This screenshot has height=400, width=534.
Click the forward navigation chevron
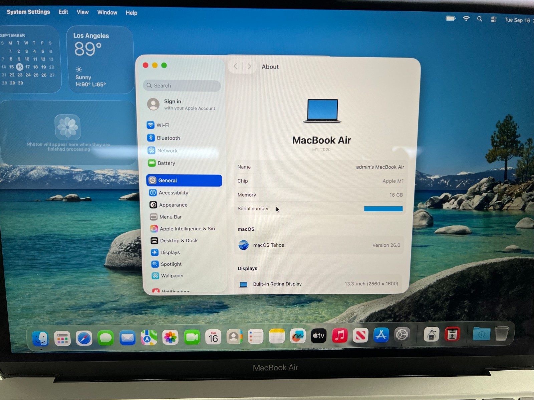point(249,66)
